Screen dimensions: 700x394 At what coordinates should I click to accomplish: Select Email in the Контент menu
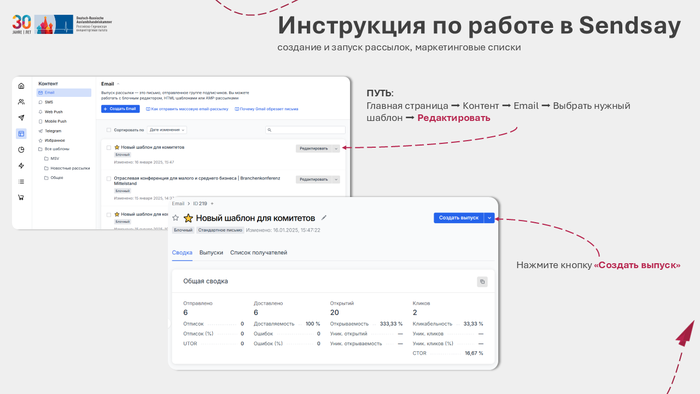click(64, 92)
